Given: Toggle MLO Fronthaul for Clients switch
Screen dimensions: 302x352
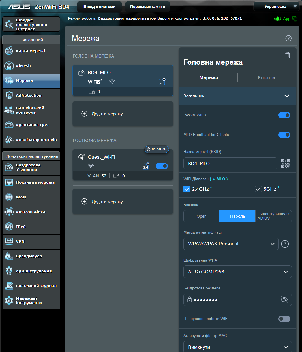Looking at the screenshot, I should (x=284, y=135).
